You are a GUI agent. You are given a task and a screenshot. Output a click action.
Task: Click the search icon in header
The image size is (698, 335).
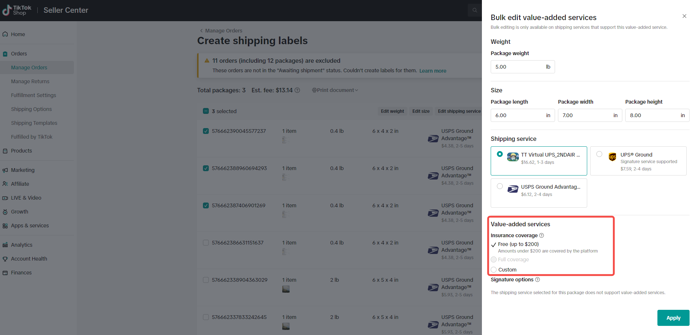(475, 10)
